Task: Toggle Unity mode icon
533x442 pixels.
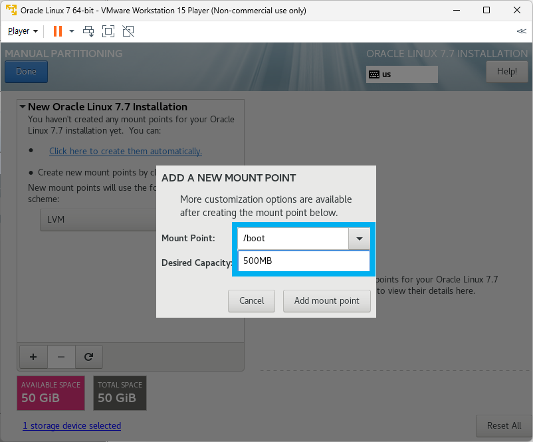Action: click(x=128, y=31)
